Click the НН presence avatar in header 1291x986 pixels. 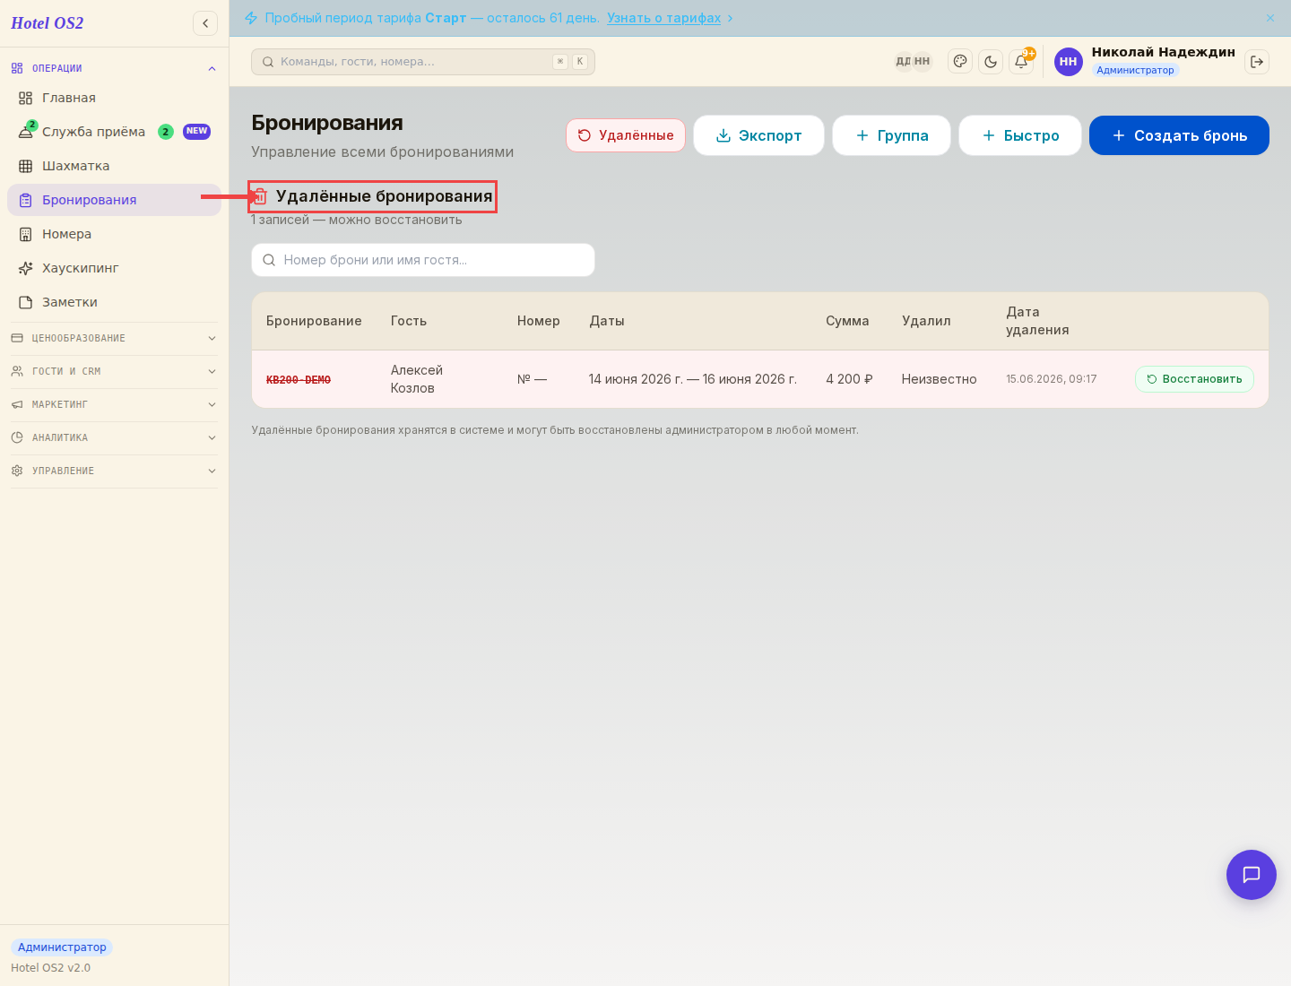pos(923,62)
